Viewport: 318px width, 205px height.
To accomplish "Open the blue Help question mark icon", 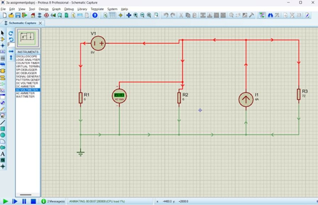I will tap(95, 15).
